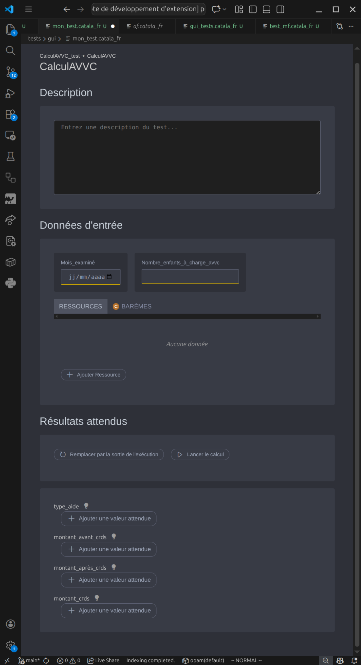Click the tests breadcrumb segment
The image size is (361, 665).
(x=34, y=39)
